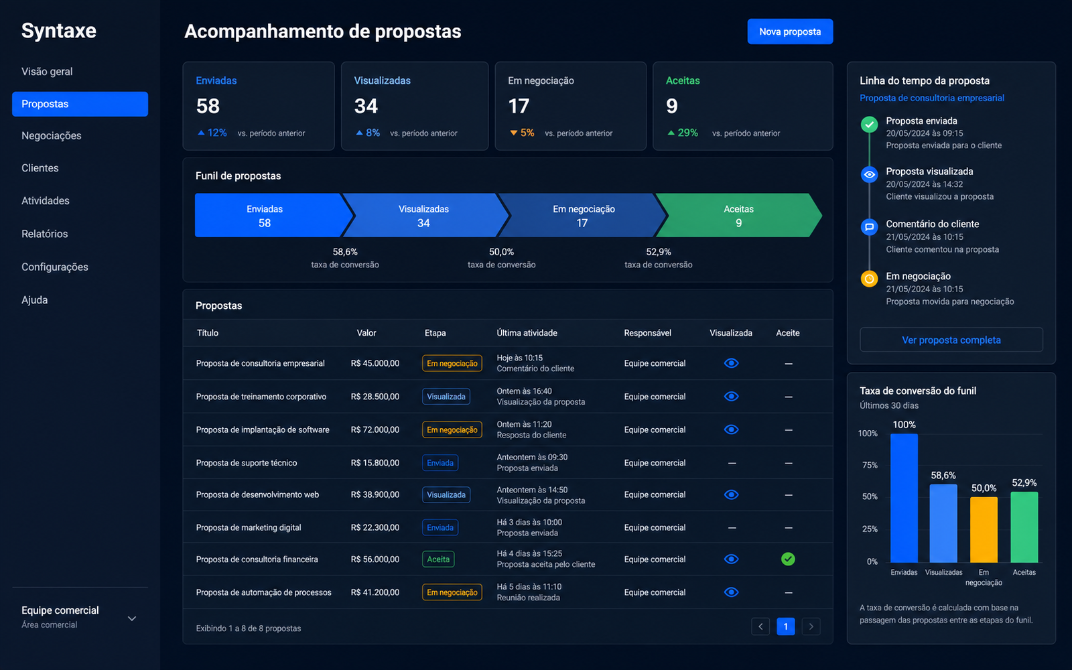The height and width of the screenshot is (670, 1072).
Task: Click up arrow next to 12% in Enviadas
Action: pyautogui.click(x=201, y=133)
